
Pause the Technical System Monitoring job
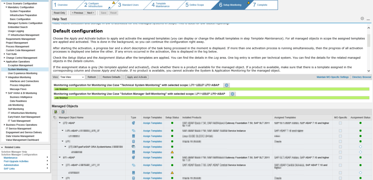click(x=227, y=85)
